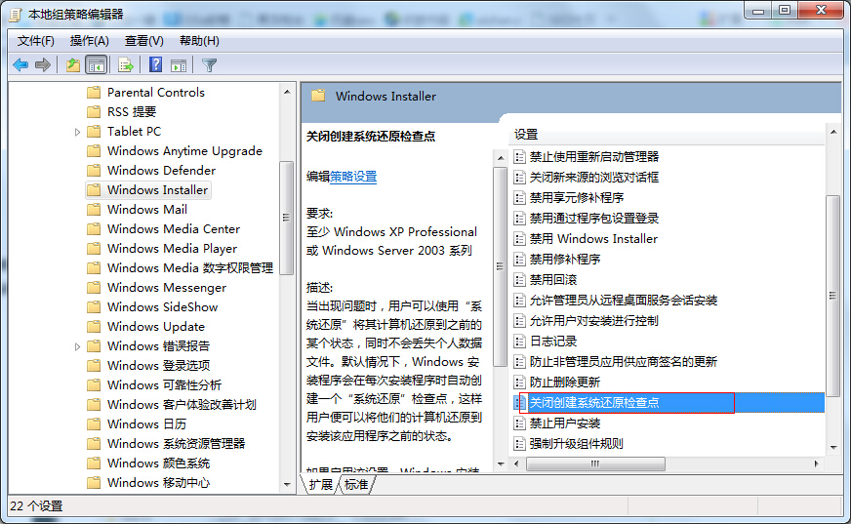This screenshot has width=851, height=524.
Task: Click tree pane scrollbar down arrow
Action: (287, 484)
